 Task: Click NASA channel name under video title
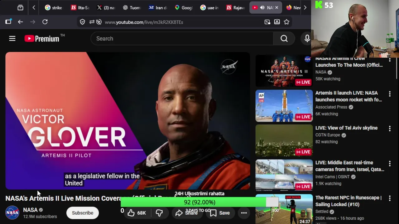(x=30, y=210)
